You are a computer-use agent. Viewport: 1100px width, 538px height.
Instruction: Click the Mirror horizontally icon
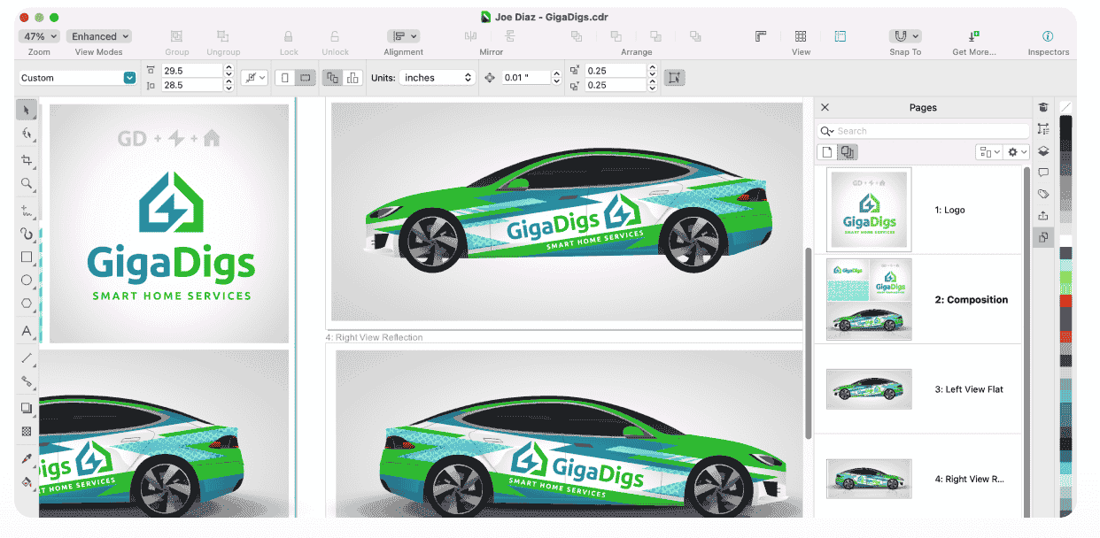471,36
